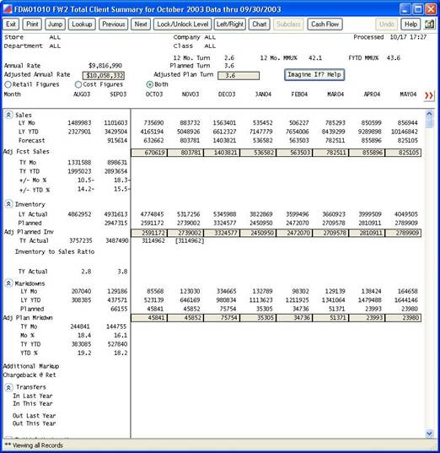Collapse the Sales section
This screenshot has width=440, height=453.
click(x=8, y=115)
